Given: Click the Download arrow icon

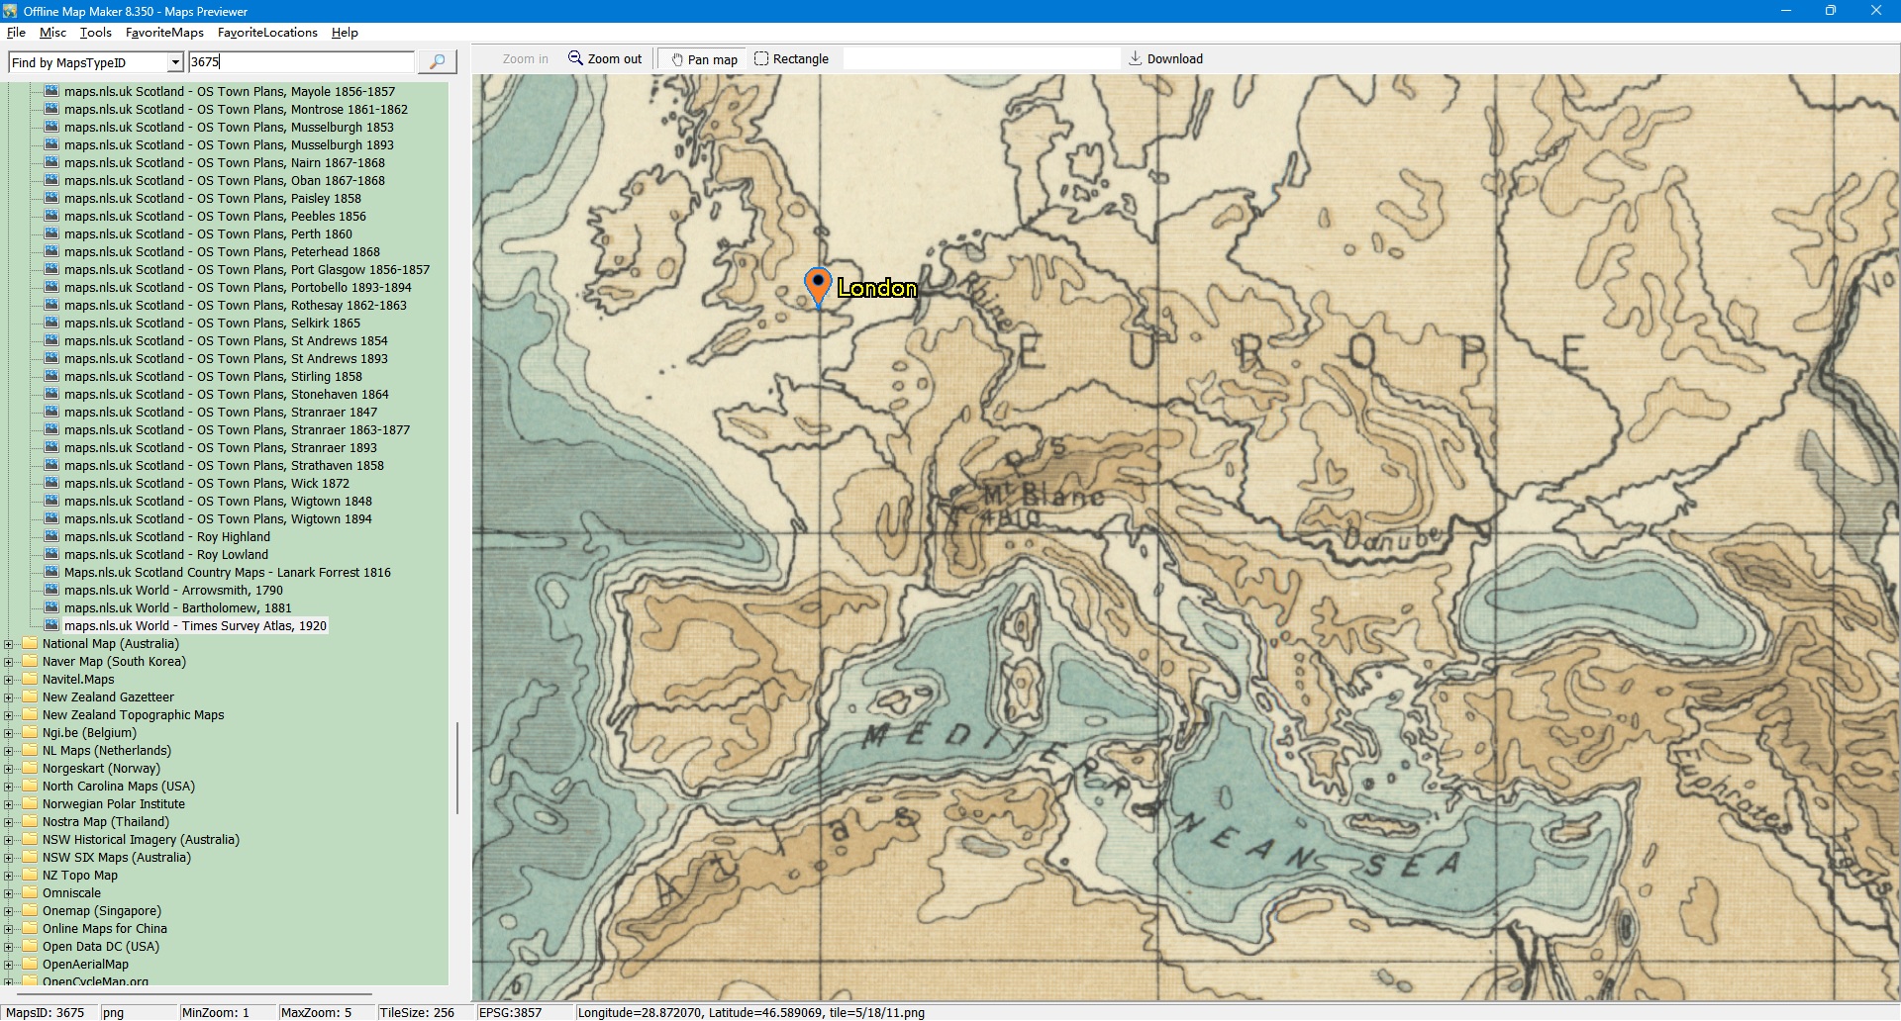Looking at the screenshot, I should point(1136,58).
